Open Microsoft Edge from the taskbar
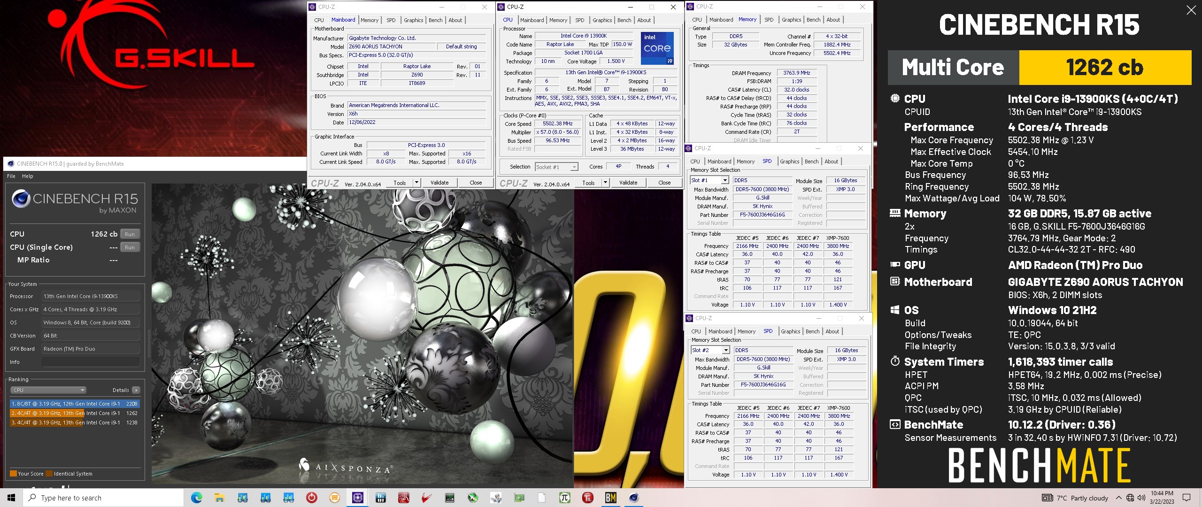 coord(196,498)
